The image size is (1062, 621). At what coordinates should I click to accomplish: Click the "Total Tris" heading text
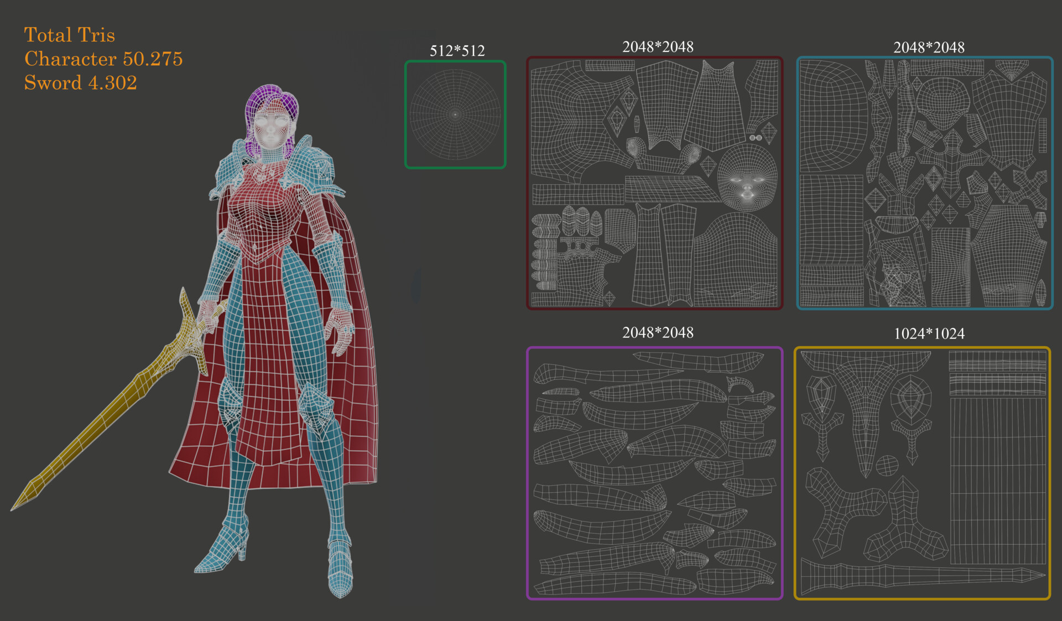pos(70,35)
